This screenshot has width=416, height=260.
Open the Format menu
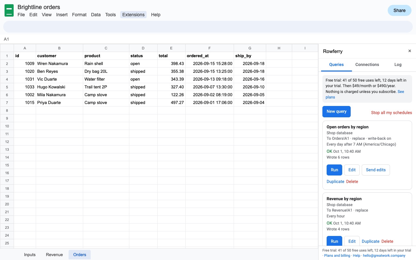tap(79, 15)
